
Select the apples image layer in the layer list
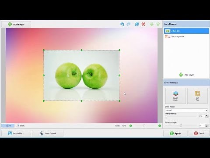tap(186, 31)
